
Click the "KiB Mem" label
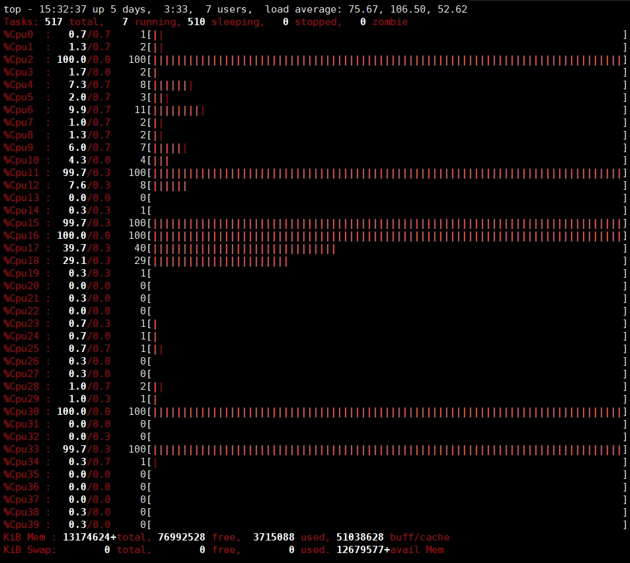coord(24,537)
